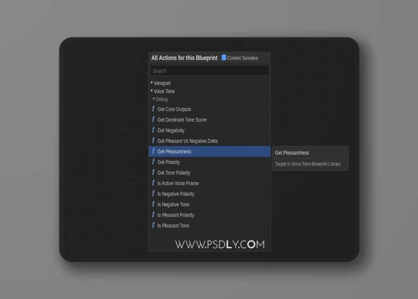The width and height of the screenshot is (418, 299).
Task: Click the Get Pleasantness tooltip panel
Action: [310, 158]
